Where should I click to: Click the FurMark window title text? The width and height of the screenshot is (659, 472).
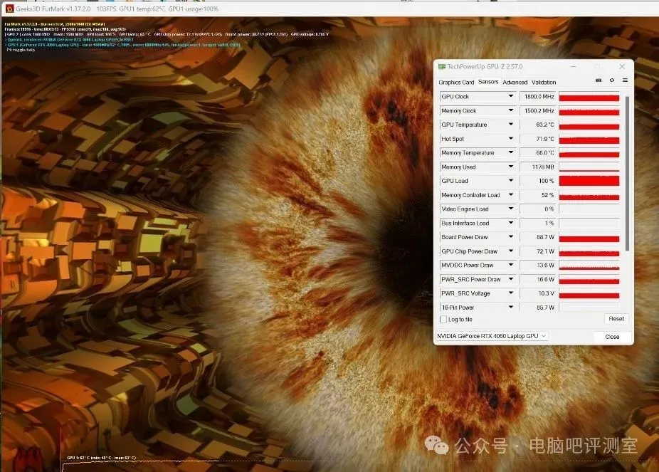117,9
